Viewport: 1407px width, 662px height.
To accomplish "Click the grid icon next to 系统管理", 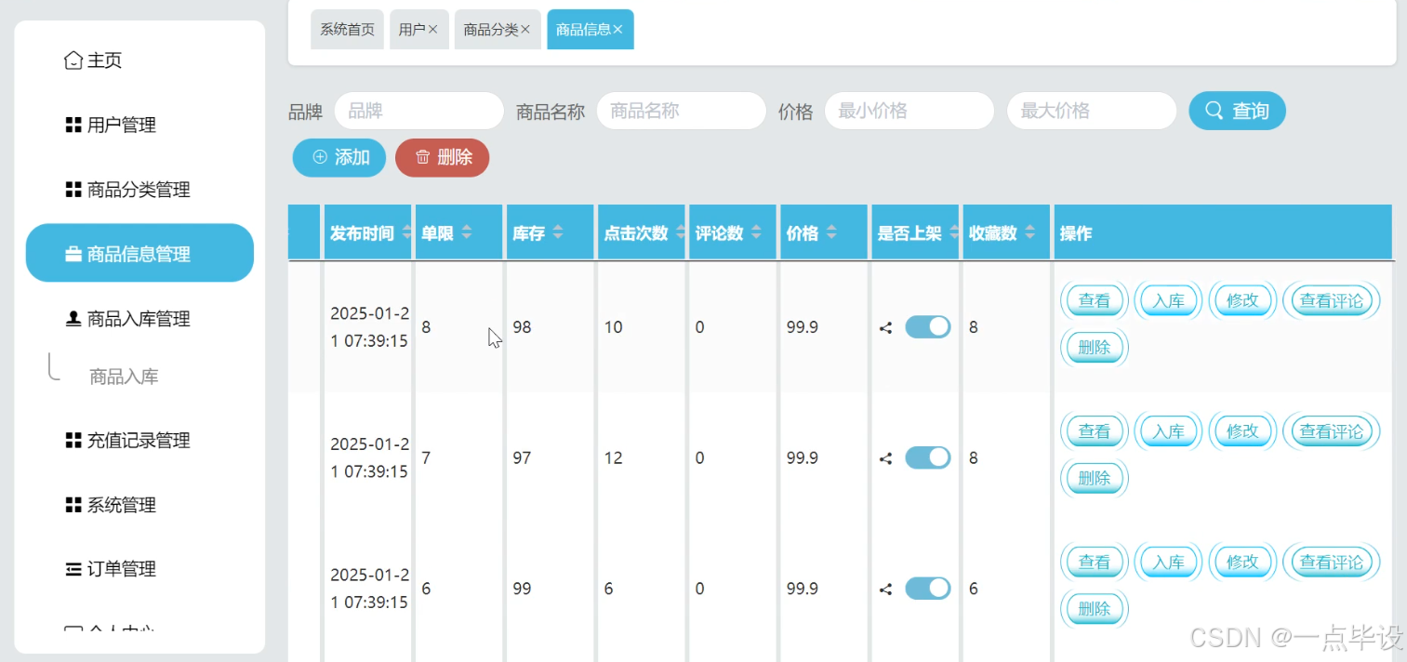I will click(73, 505).
